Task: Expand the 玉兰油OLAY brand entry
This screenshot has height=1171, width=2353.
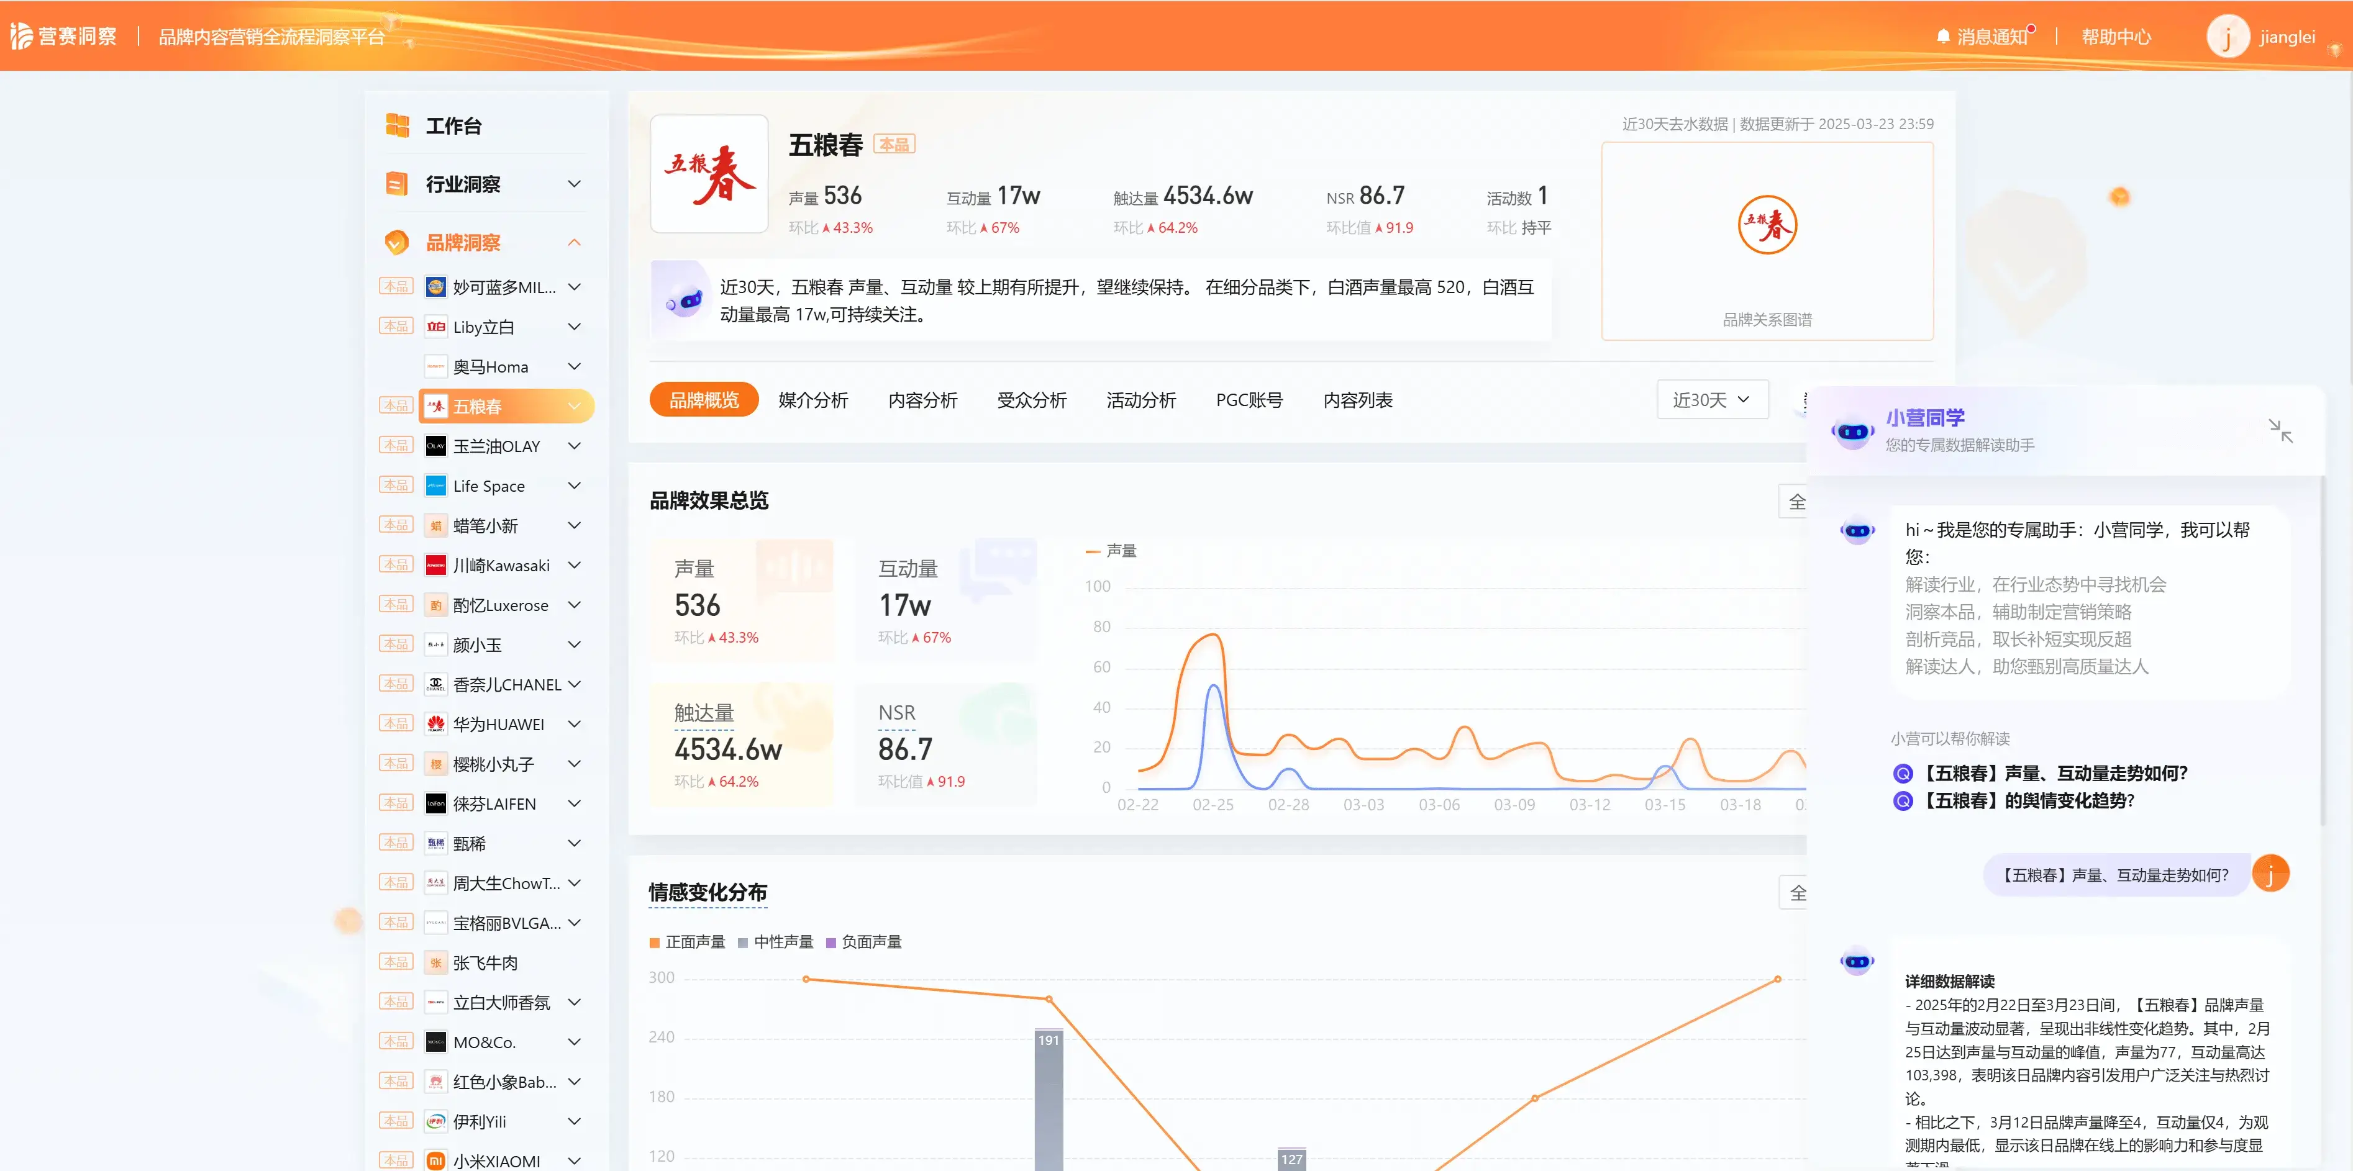Action: point(573,446)
